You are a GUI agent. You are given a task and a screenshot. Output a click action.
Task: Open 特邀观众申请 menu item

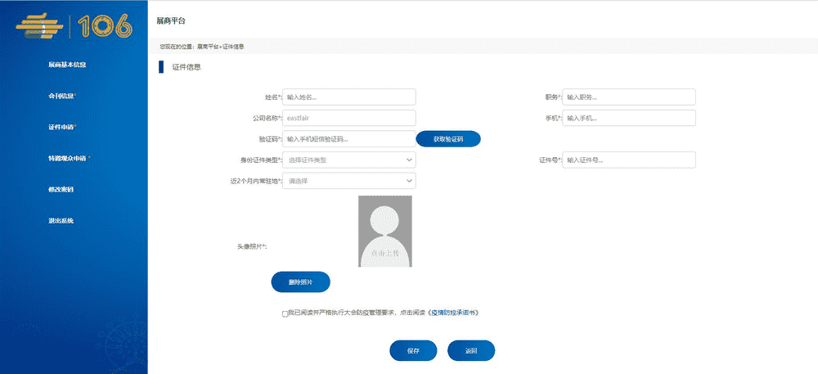(x=70, y=159)
